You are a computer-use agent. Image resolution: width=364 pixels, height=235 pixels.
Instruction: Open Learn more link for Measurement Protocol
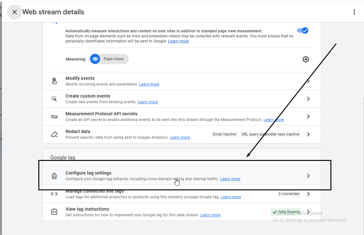273,120
